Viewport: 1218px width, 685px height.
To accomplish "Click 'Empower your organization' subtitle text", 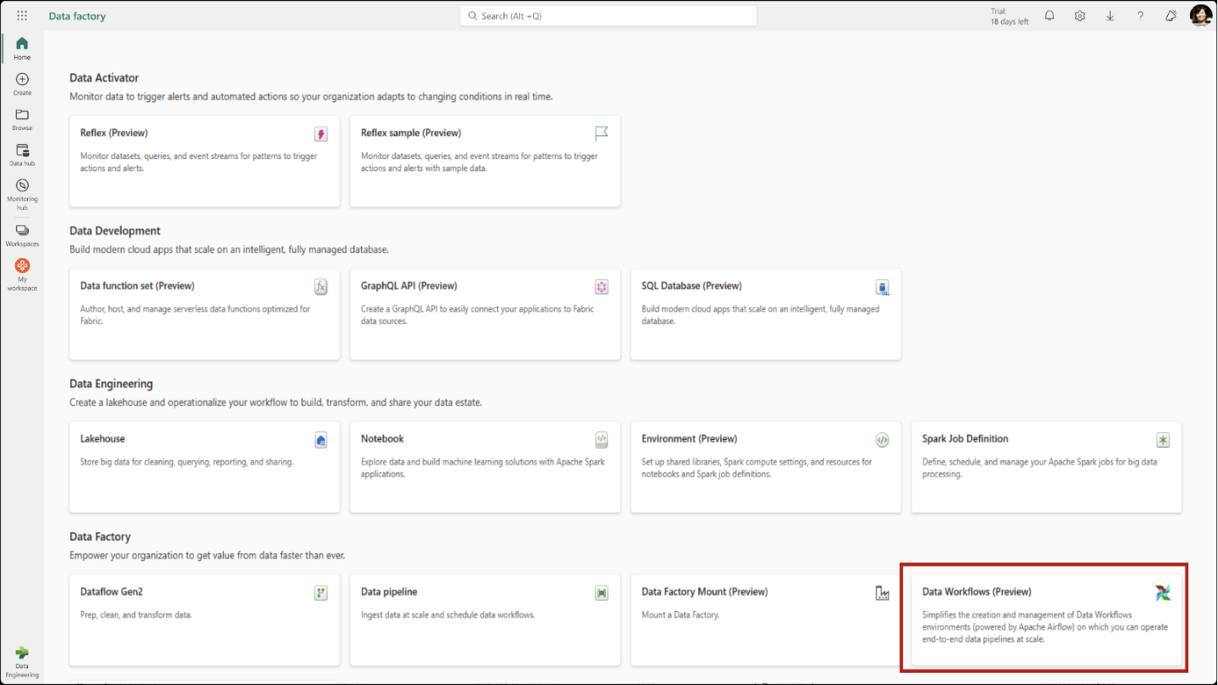I will point(208,556).
